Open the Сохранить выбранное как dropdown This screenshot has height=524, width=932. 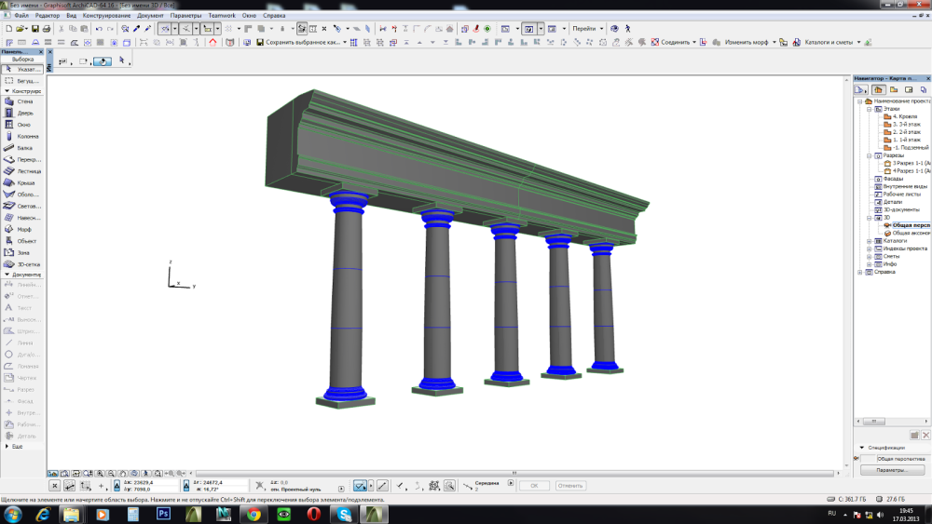point(345,42)
